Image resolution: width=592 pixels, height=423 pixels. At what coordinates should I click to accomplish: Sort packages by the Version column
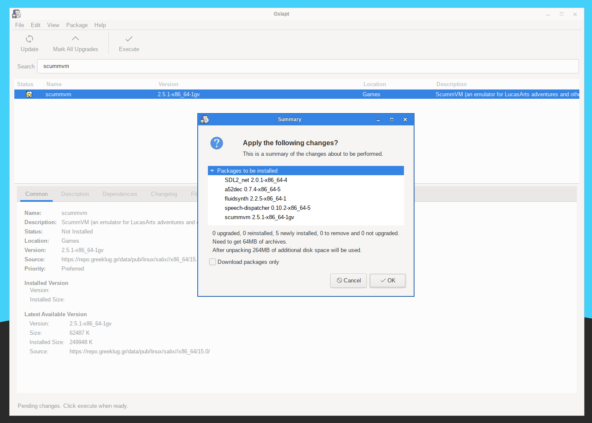pos(258,84)
